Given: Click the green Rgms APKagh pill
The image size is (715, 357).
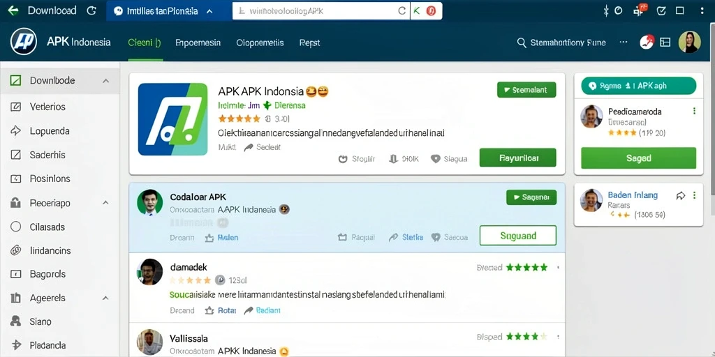Looking at the screenshot, I should click(x=638, y=86).
